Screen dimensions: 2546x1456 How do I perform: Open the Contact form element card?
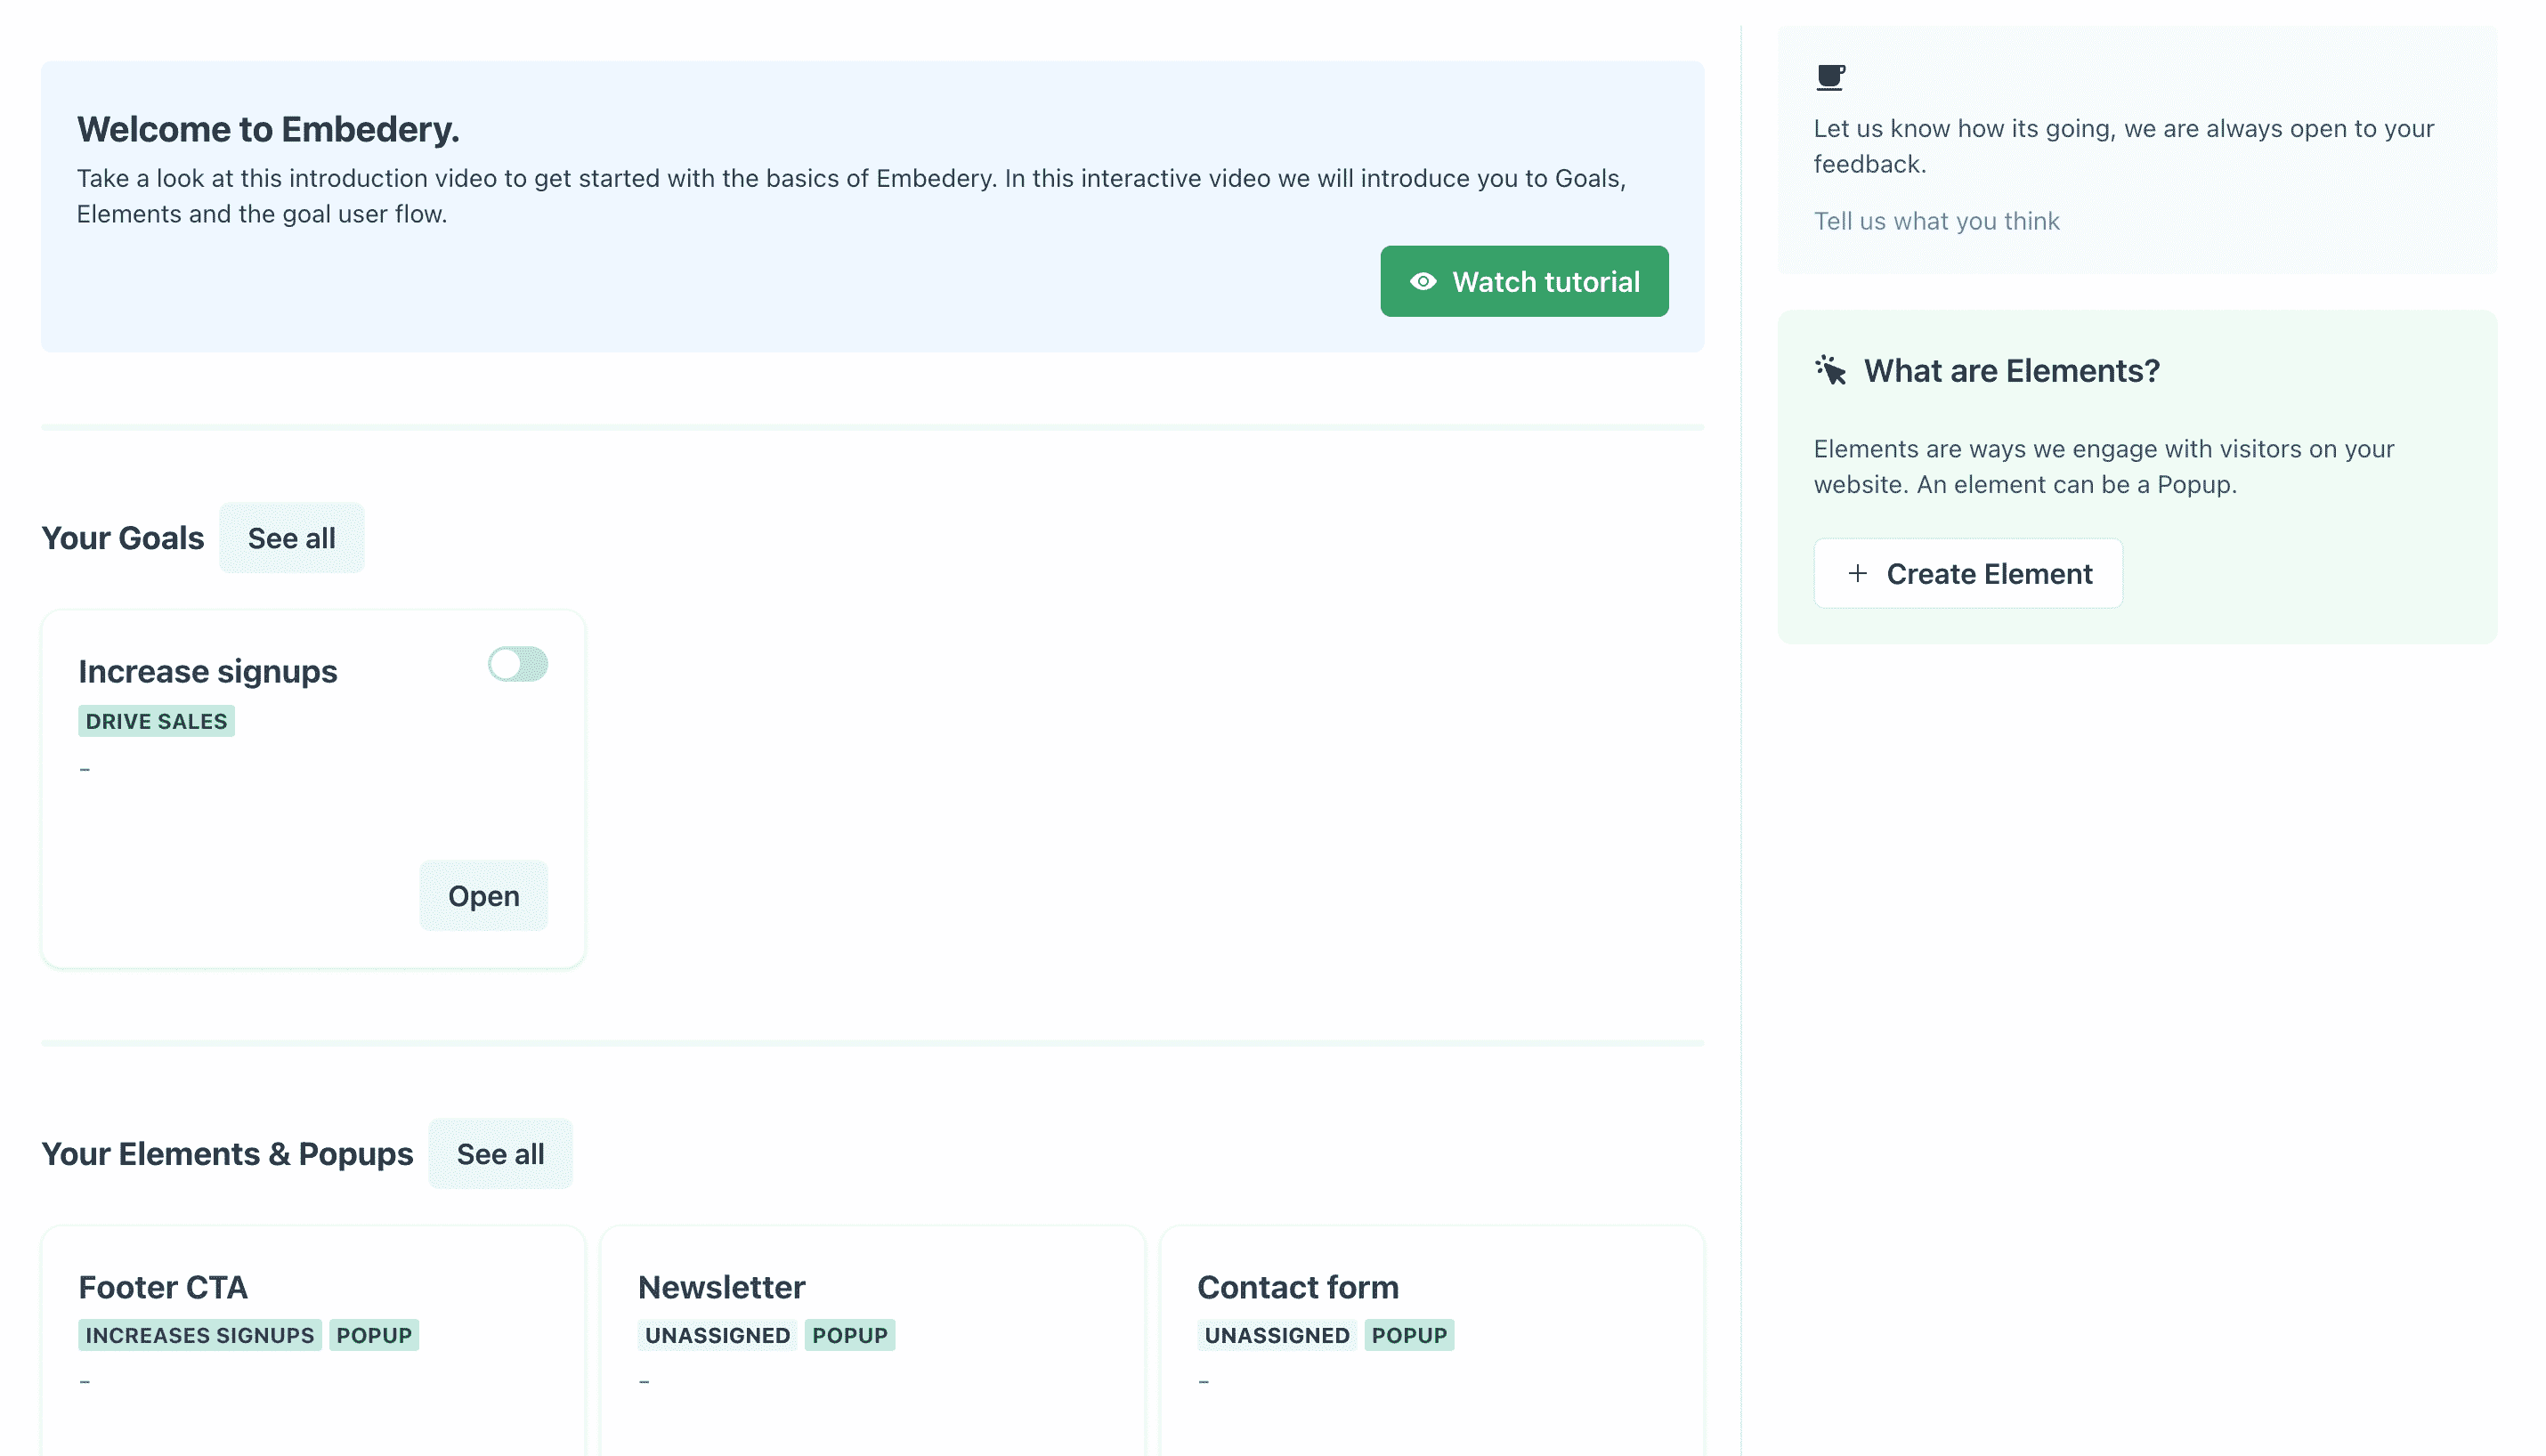(x=1432, y=1340)
